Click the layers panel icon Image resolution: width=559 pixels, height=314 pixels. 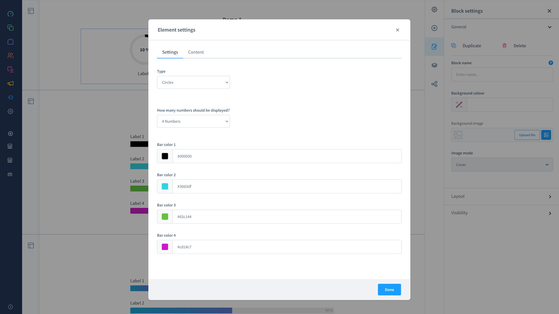point(434,65)
